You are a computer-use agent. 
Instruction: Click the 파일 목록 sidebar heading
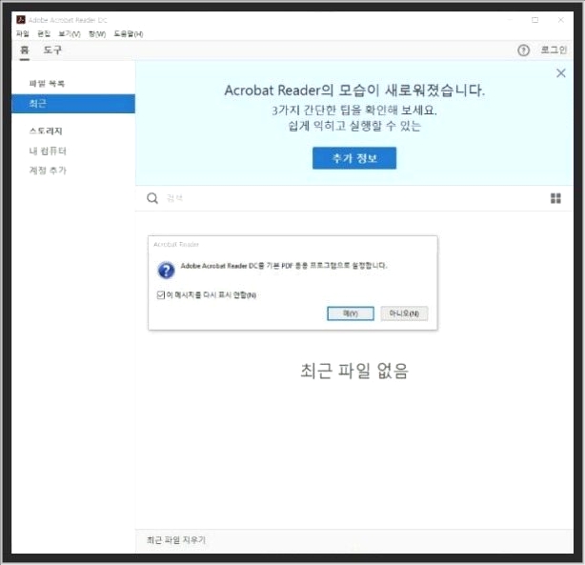point(47,83)
